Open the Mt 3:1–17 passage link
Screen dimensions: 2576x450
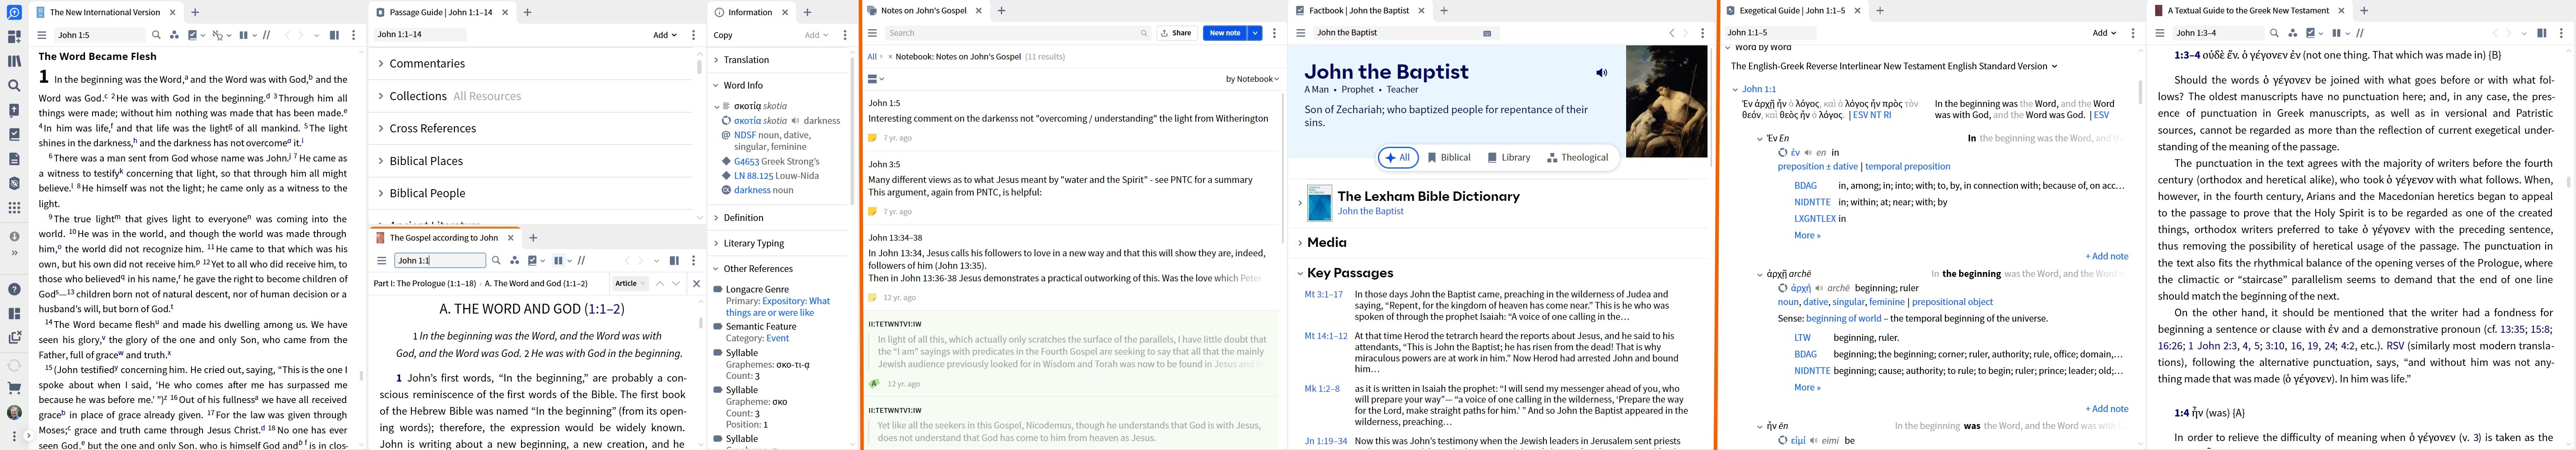1323,295
